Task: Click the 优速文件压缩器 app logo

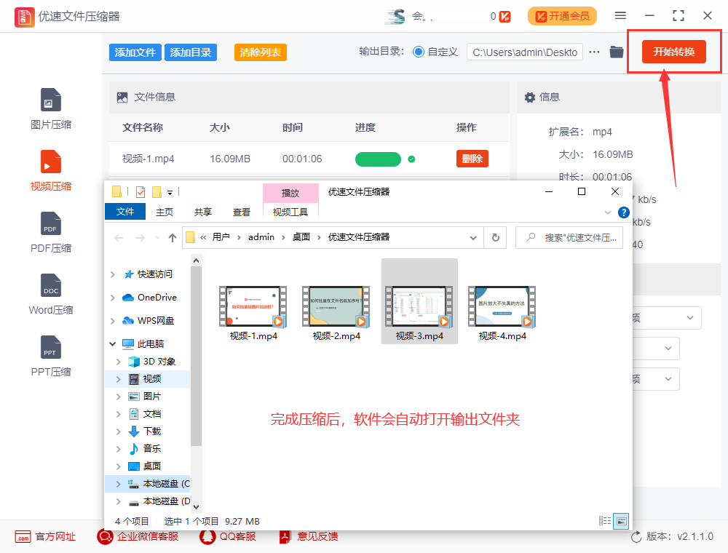Action: click(24, 17)
